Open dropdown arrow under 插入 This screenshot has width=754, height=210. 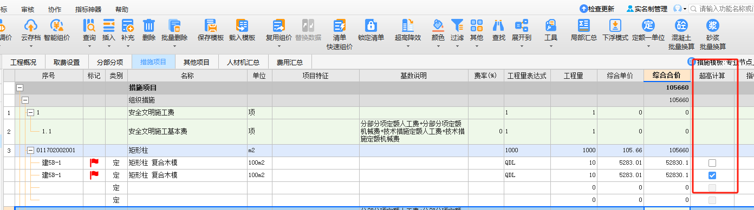(x=109, y=46)
